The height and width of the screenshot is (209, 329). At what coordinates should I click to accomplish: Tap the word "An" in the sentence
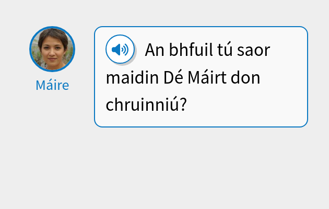(x=155, y=51)
